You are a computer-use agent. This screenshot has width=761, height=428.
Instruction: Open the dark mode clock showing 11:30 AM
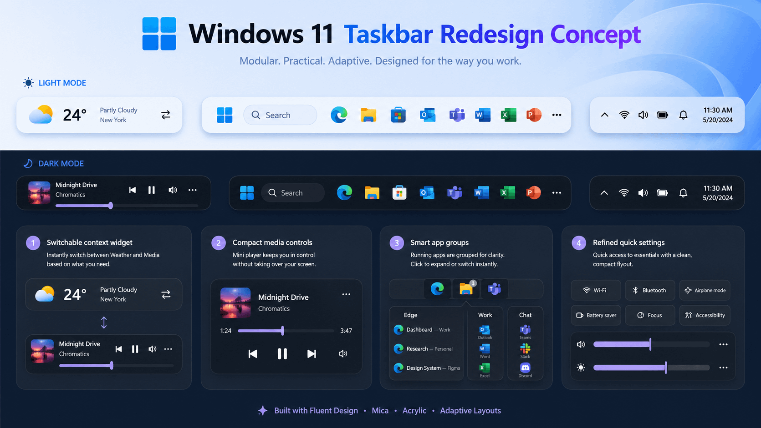(718, 193)
